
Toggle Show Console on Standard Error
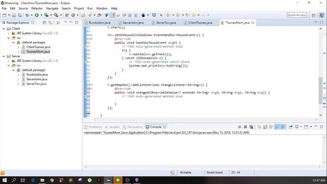coord(283,127)
